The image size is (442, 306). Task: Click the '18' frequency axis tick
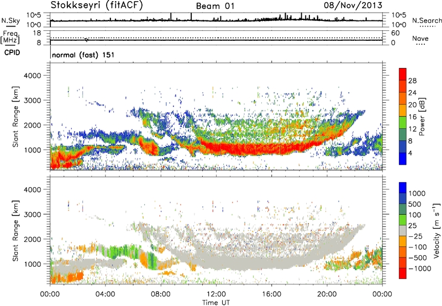pos(37,33)
